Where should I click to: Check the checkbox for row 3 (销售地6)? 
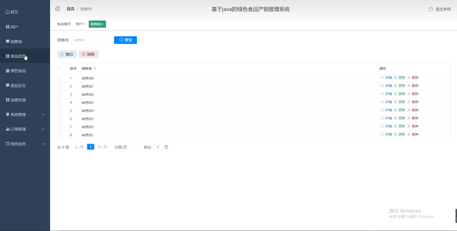(60, 95)
